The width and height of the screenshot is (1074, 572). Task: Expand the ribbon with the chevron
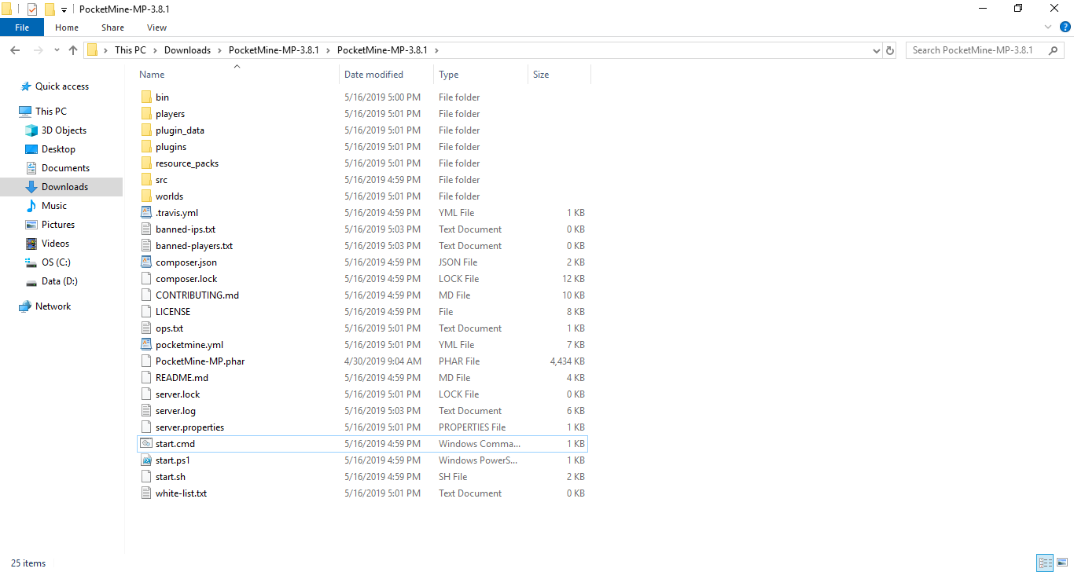(x=1047, y=27)
